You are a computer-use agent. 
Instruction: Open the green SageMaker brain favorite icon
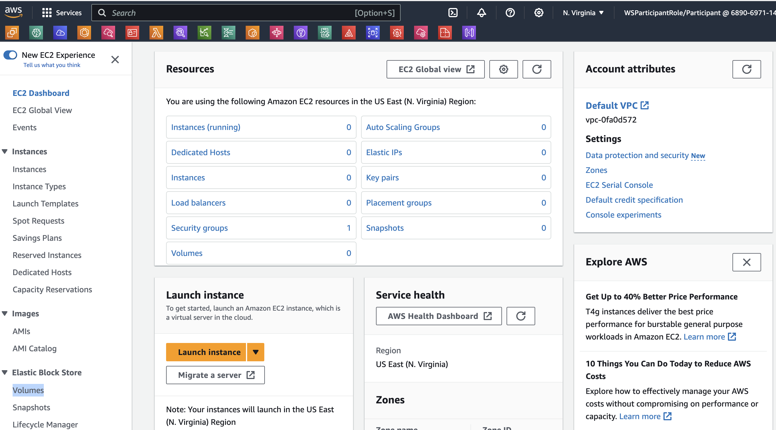click(36, 33)
